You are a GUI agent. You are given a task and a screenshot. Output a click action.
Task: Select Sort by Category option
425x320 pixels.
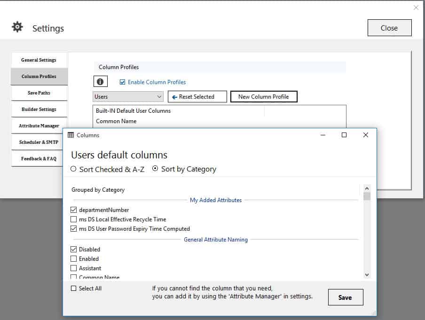point(155,169)
